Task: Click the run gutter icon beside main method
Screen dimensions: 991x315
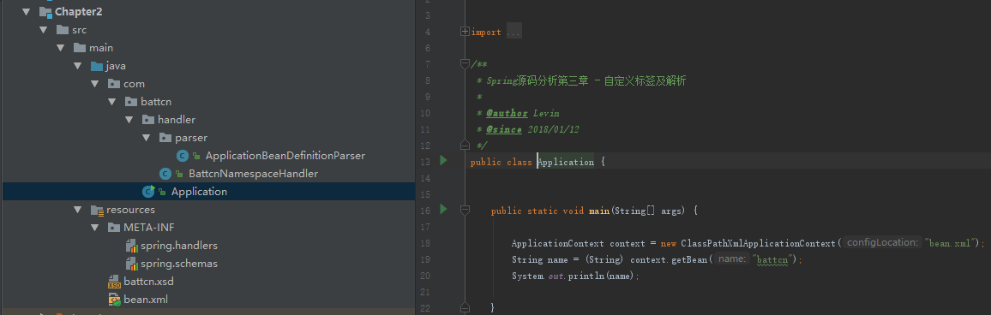Action: [x=443, y=209]
